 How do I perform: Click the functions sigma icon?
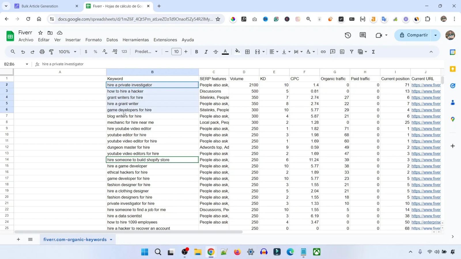pyautogui.click(x=373, y=52)
